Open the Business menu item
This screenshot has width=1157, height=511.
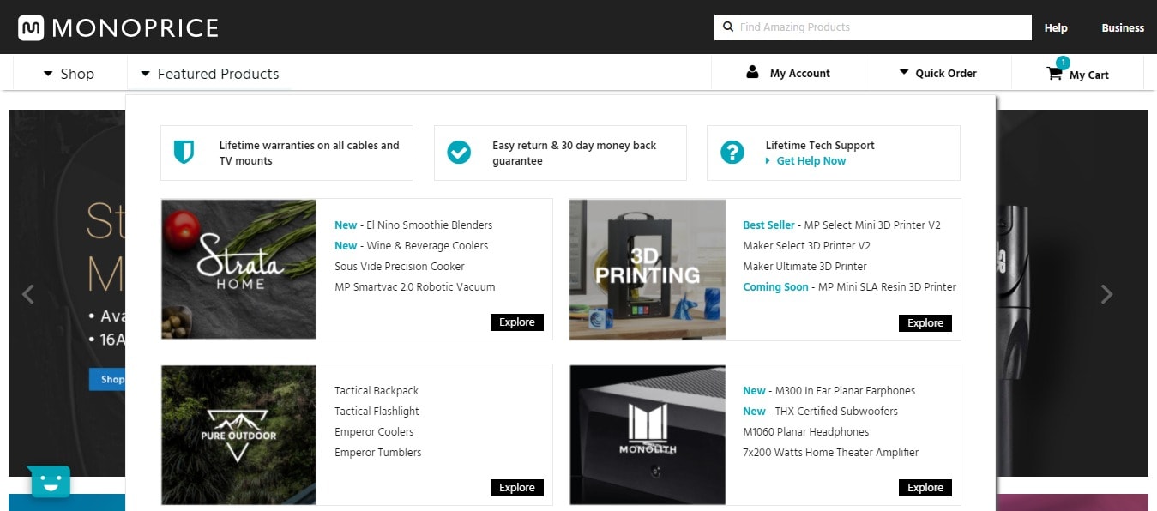pos(1123,27)
